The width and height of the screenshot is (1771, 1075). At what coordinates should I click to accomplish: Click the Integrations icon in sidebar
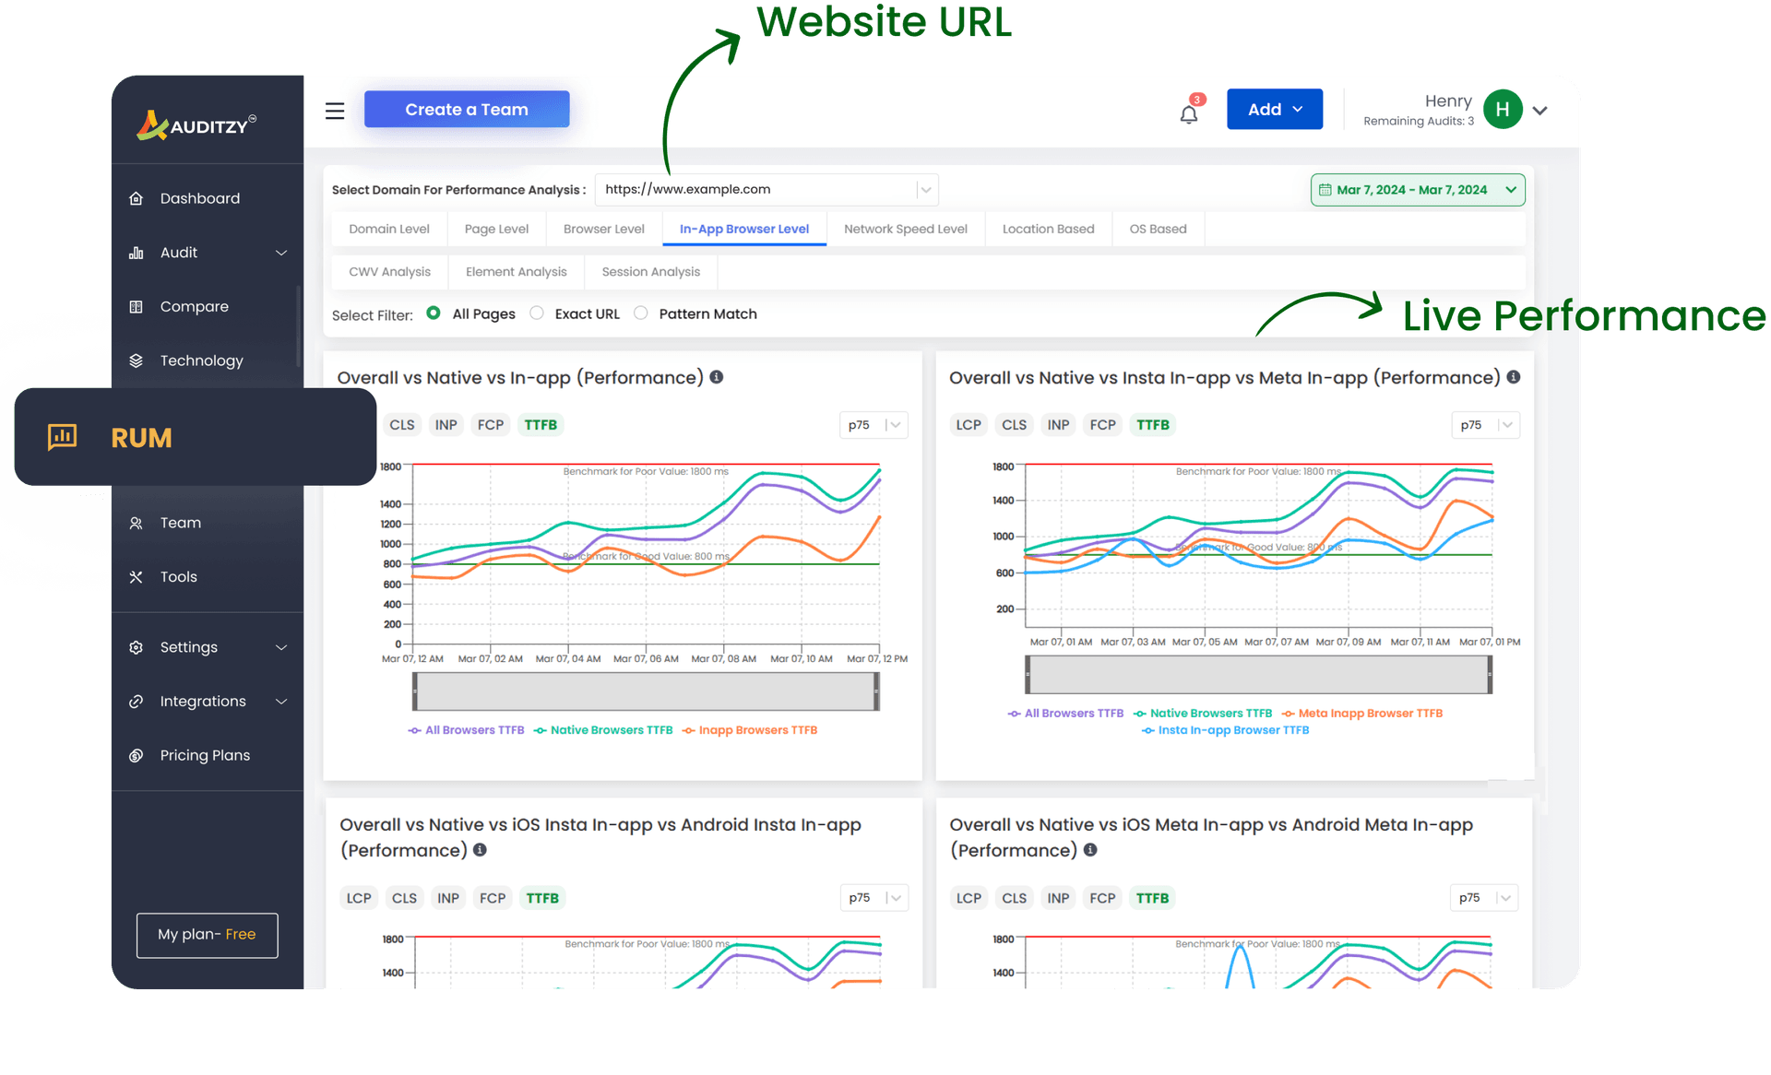click(x=137, y=702)
